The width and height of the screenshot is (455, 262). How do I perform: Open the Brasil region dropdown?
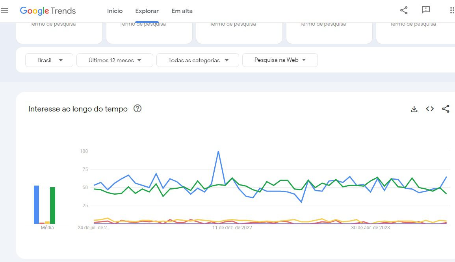(49, 60)
